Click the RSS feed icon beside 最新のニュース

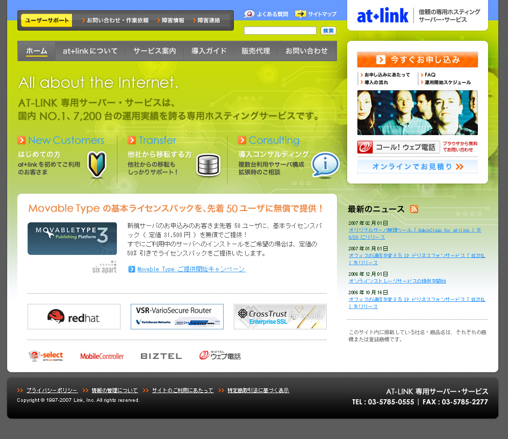click(x=414, y=209)
